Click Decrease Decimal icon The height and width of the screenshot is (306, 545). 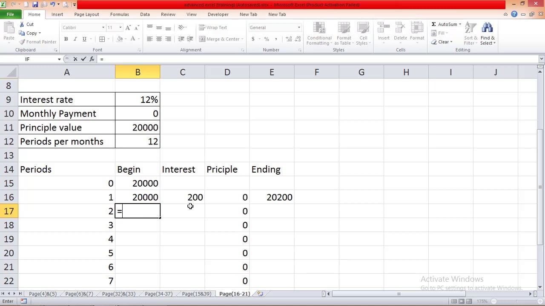click(298, 39)
